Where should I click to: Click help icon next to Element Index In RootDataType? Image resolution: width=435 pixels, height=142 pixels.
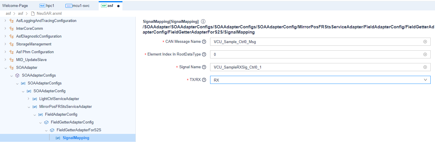pos(204,54)
